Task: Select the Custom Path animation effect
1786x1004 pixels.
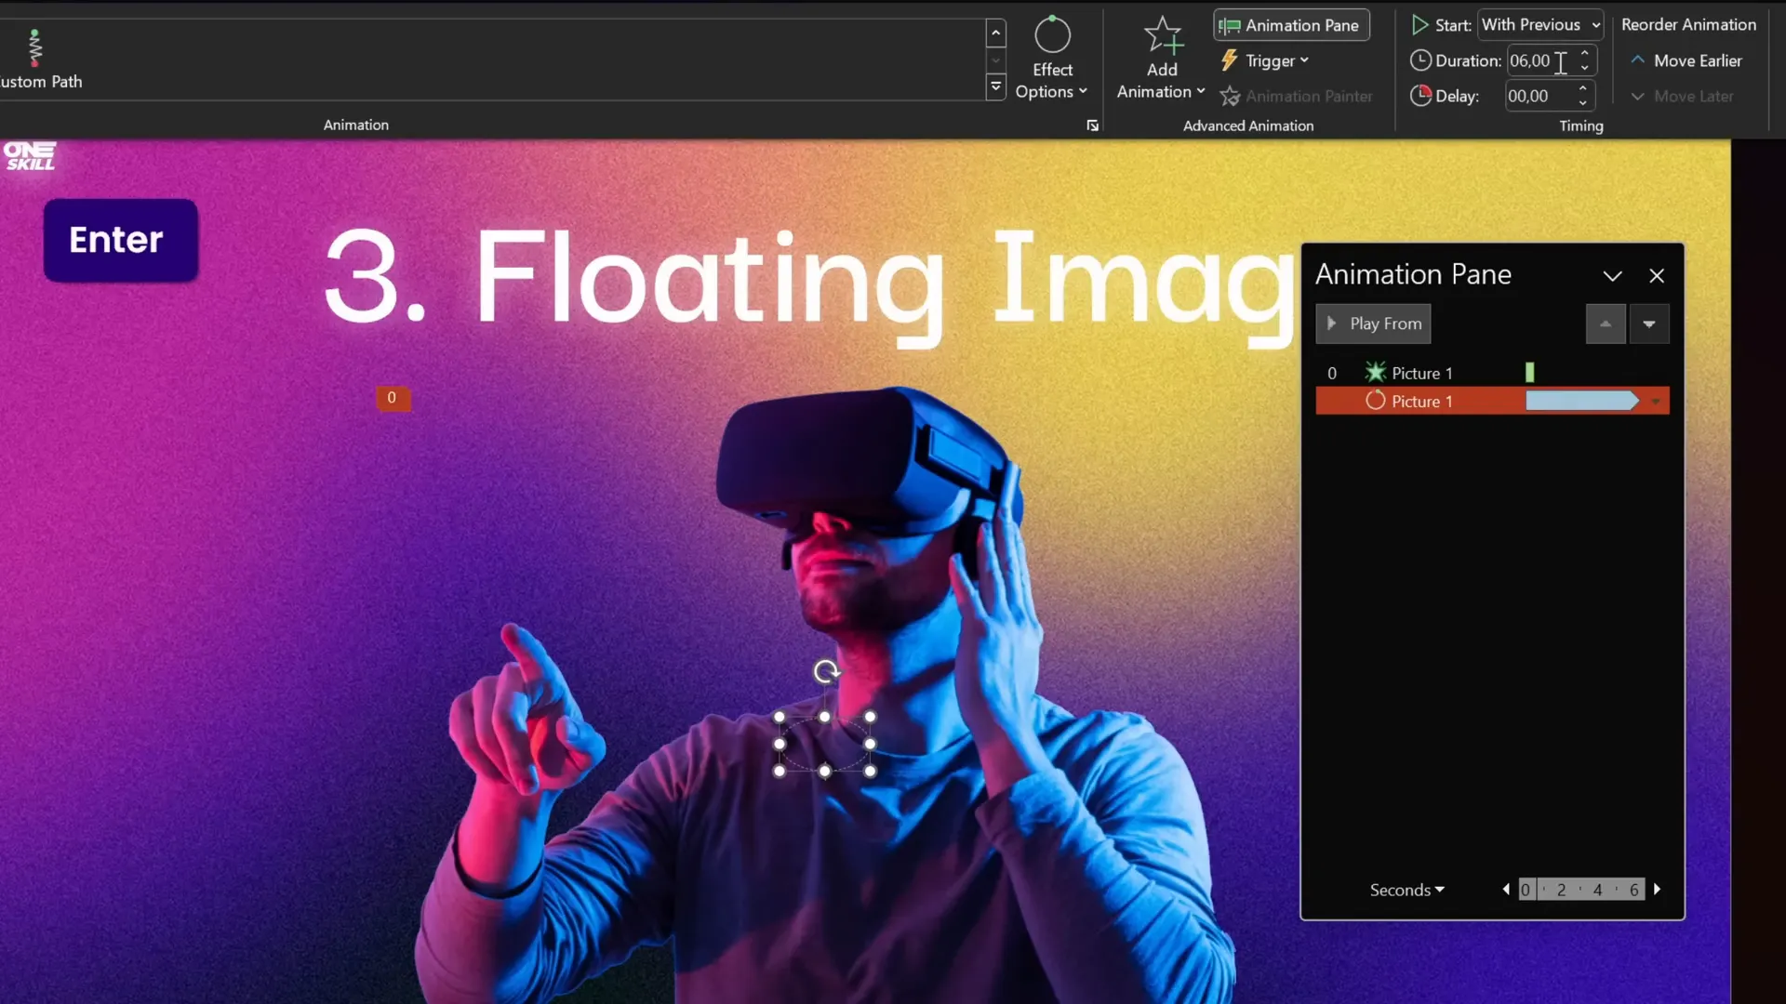Action: (37, 59)
